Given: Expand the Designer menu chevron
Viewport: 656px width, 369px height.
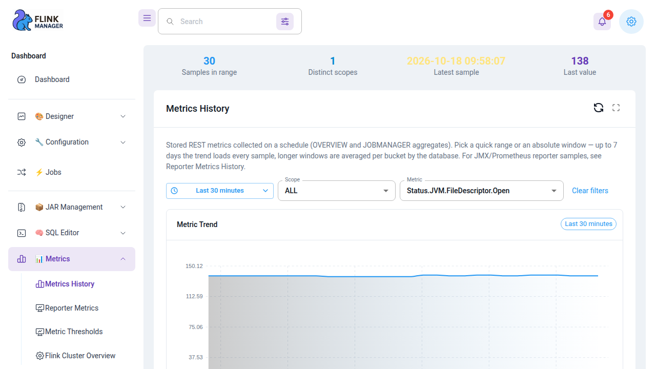Looking at the screenshot, I should pyautogui.click(x=123, y=116).
